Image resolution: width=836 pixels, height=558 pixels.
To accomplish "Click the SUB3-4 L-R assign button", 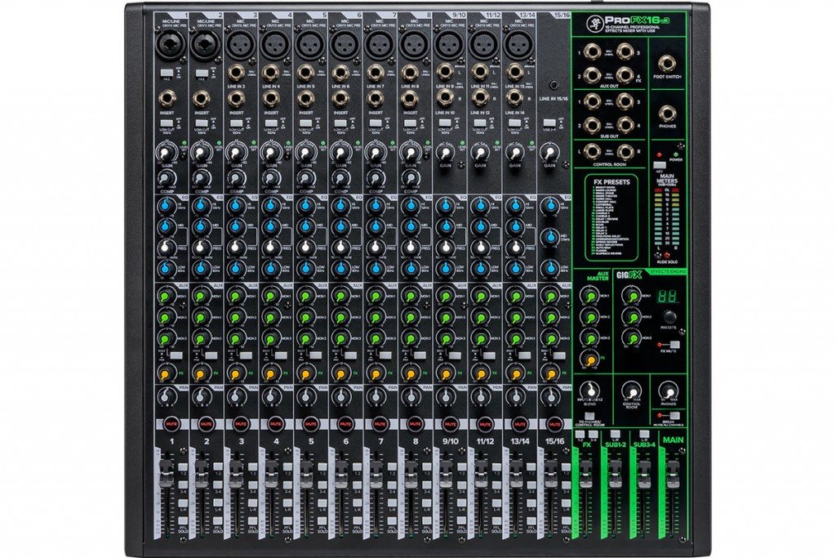I will [x=644, y=435].
